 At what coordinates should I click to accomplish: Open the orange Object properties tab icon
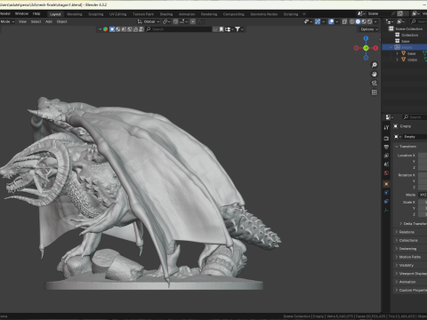(386, 184)
